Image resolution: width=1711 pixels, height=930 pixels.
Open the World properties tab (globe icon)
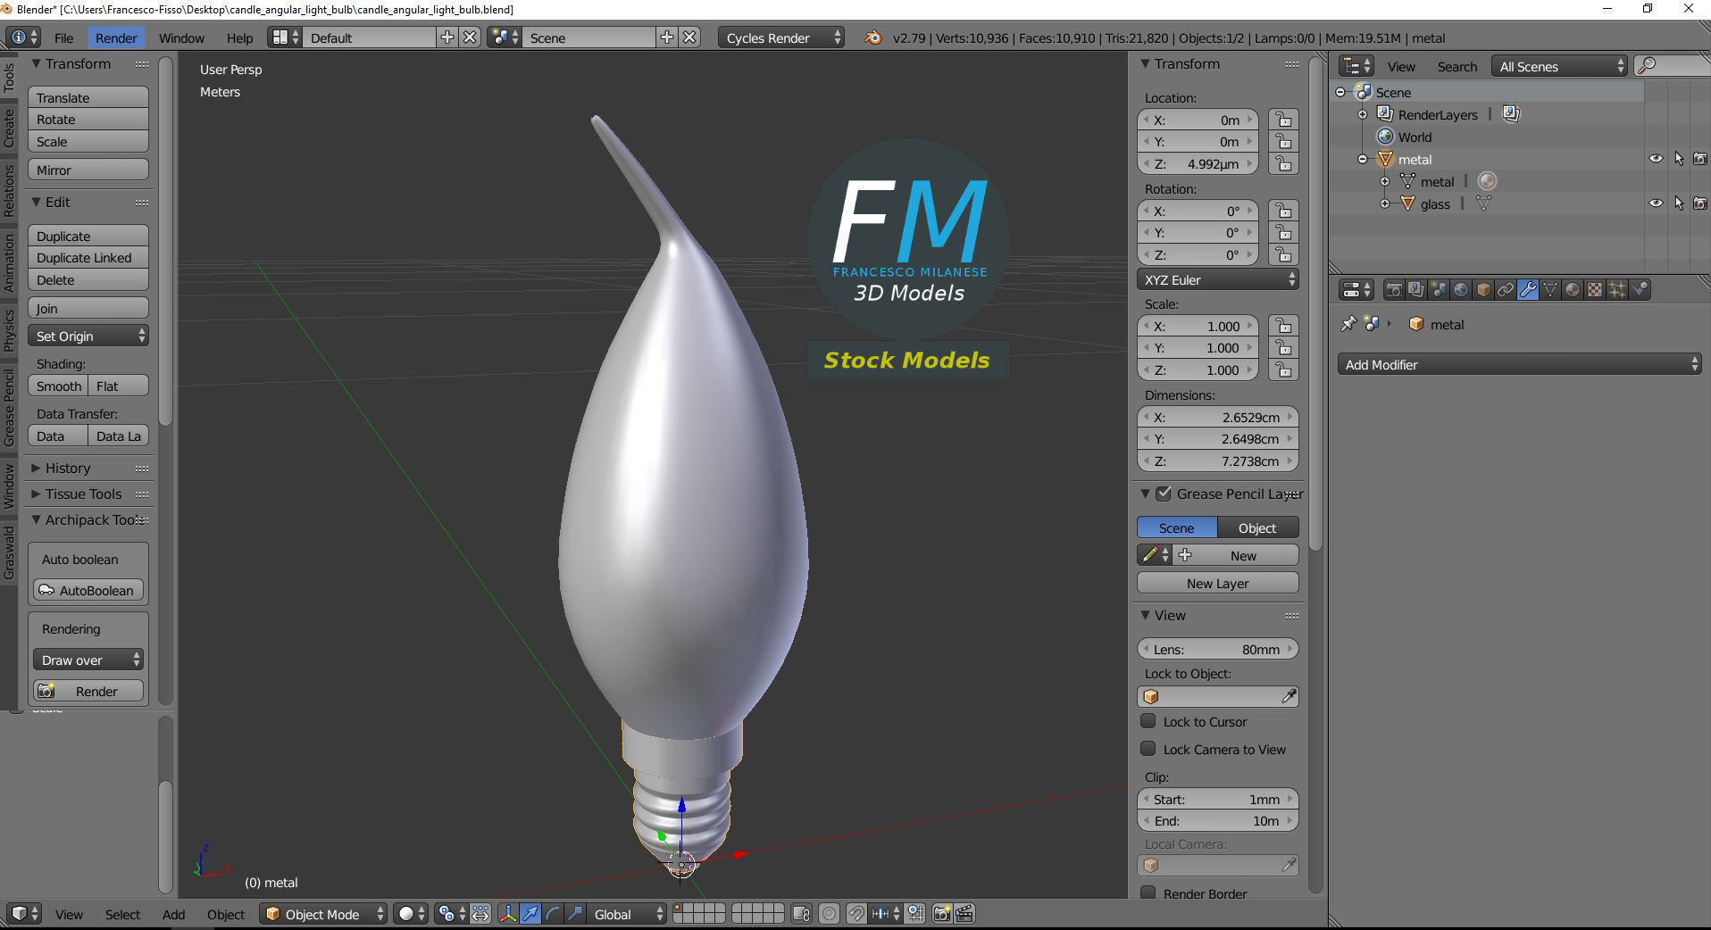pyautogui.click(x=1460, y=290)
